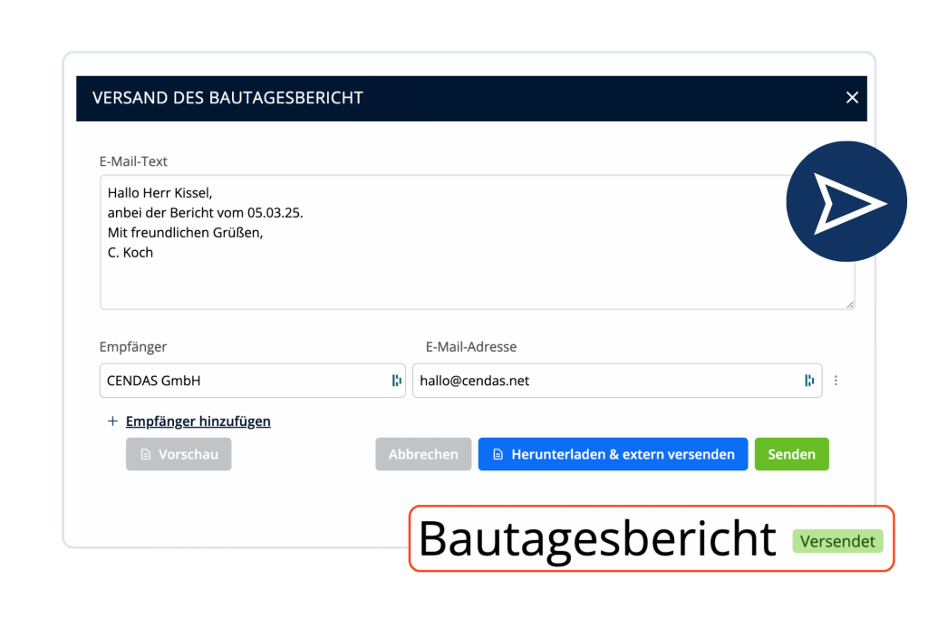Click the document icon on the Herunterladen button
Screen dimensions: 928x619
[496, 453]
